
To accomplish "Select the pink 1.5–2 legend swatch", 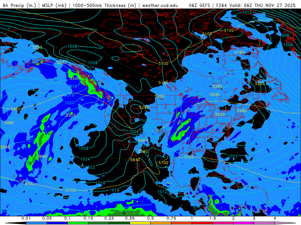I will pos(223,223).
